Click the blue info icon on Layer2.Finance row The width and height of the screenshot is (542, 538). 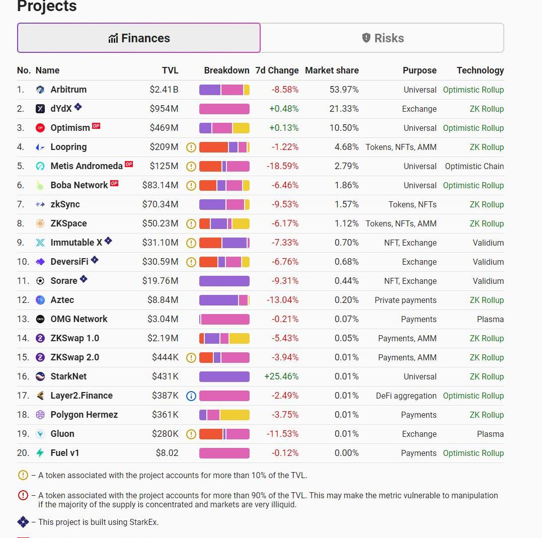191,396
